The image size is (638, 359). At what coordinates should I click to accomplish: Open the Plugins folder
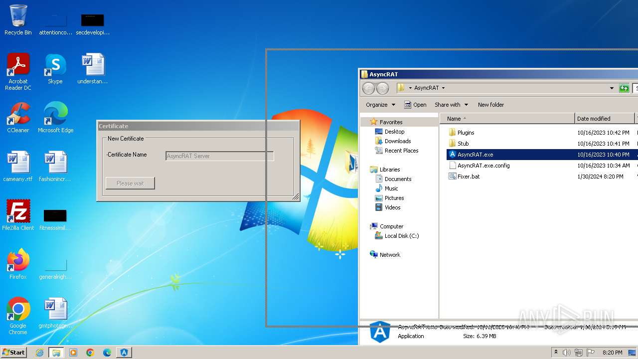462,133
